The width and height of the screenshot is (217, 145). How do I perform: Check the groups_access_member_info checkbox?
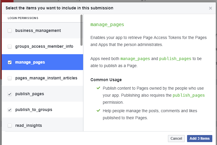[x=10, y=46]
